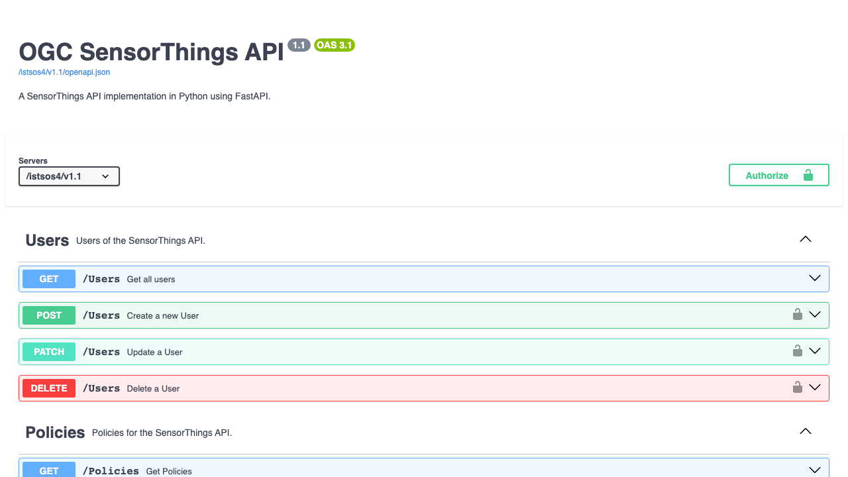Click the PATCH method badge for /Users
This screenshot has width=848, height=477.
pos(49,352)
